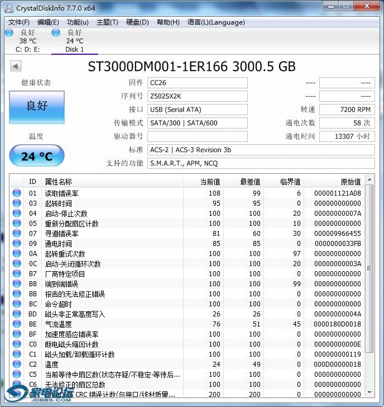The height and width of the screenshot is (407, 384).
Task: Open the 语言(L)(Language) menu
Action: (216, 22)
